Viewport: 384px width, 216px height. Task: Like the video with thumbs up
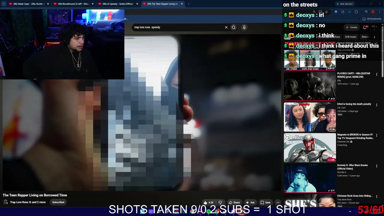tap(208, 202)
